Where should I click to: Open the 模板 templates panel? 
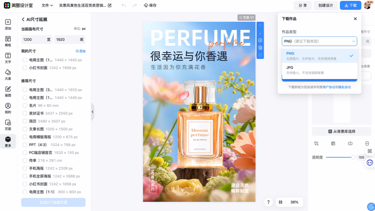(8, 41)
